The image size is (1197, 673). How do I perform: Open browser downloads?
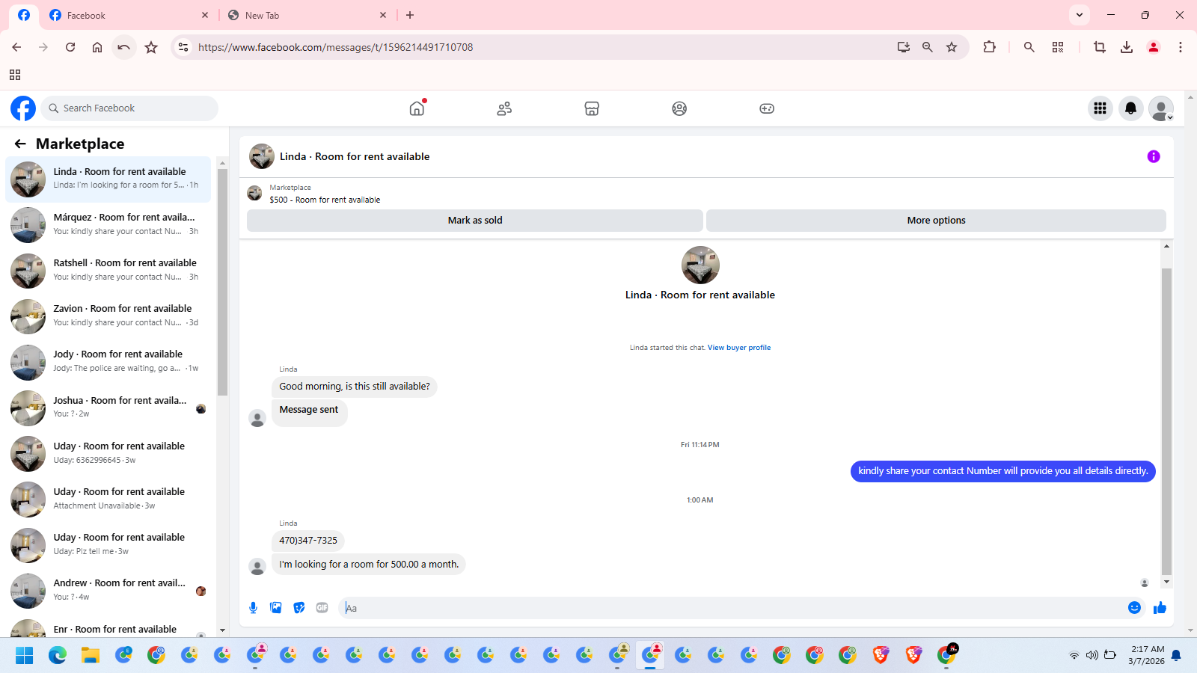1126,47
